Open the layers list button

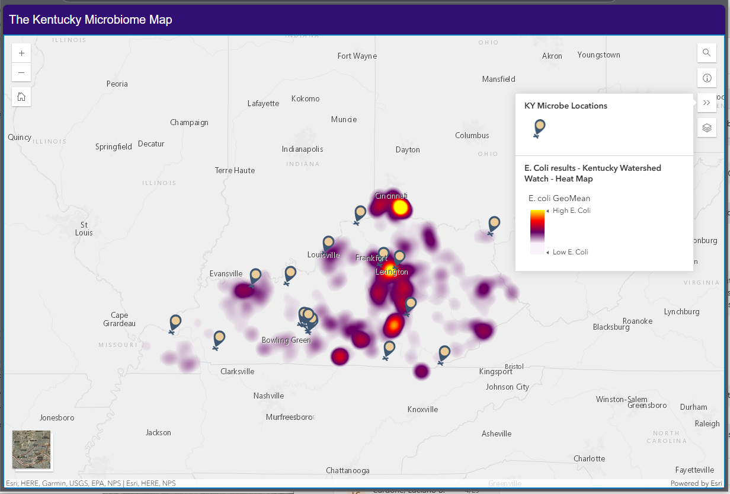(x=706, y=128)
